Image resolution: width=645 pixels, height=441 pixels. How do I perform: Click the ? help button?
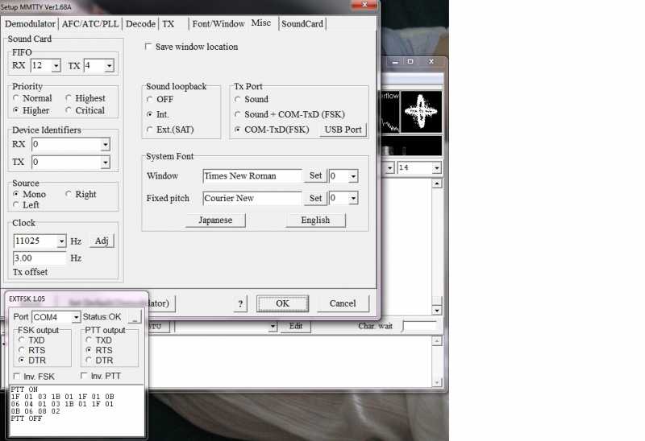point(240,304)
